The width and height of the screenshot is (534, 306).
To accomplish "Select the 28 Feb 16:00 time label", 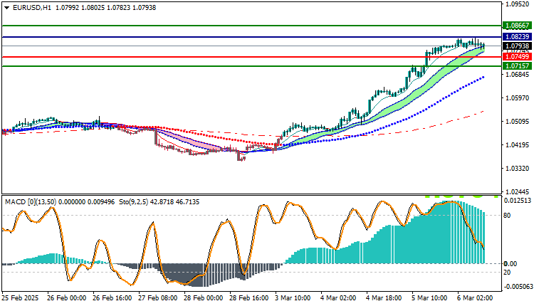I will [249, 298].
